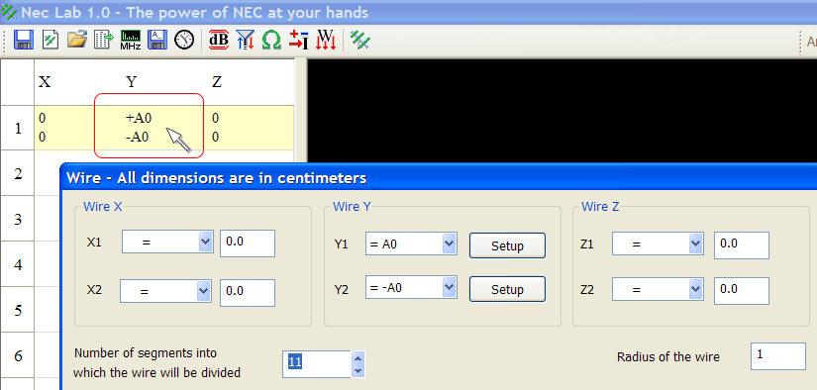Click the table export icon with green arrow
Viewport: 817px width, 390px height.
click(104, 40)
